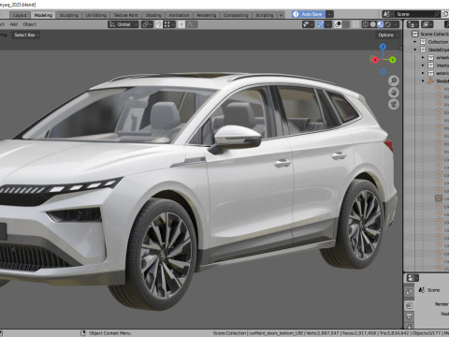Select material preview viewport shading

[x=380, y=24]
